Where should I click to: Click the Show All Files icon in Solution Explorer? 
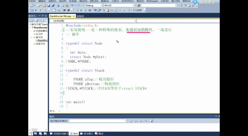coord(37,20)
